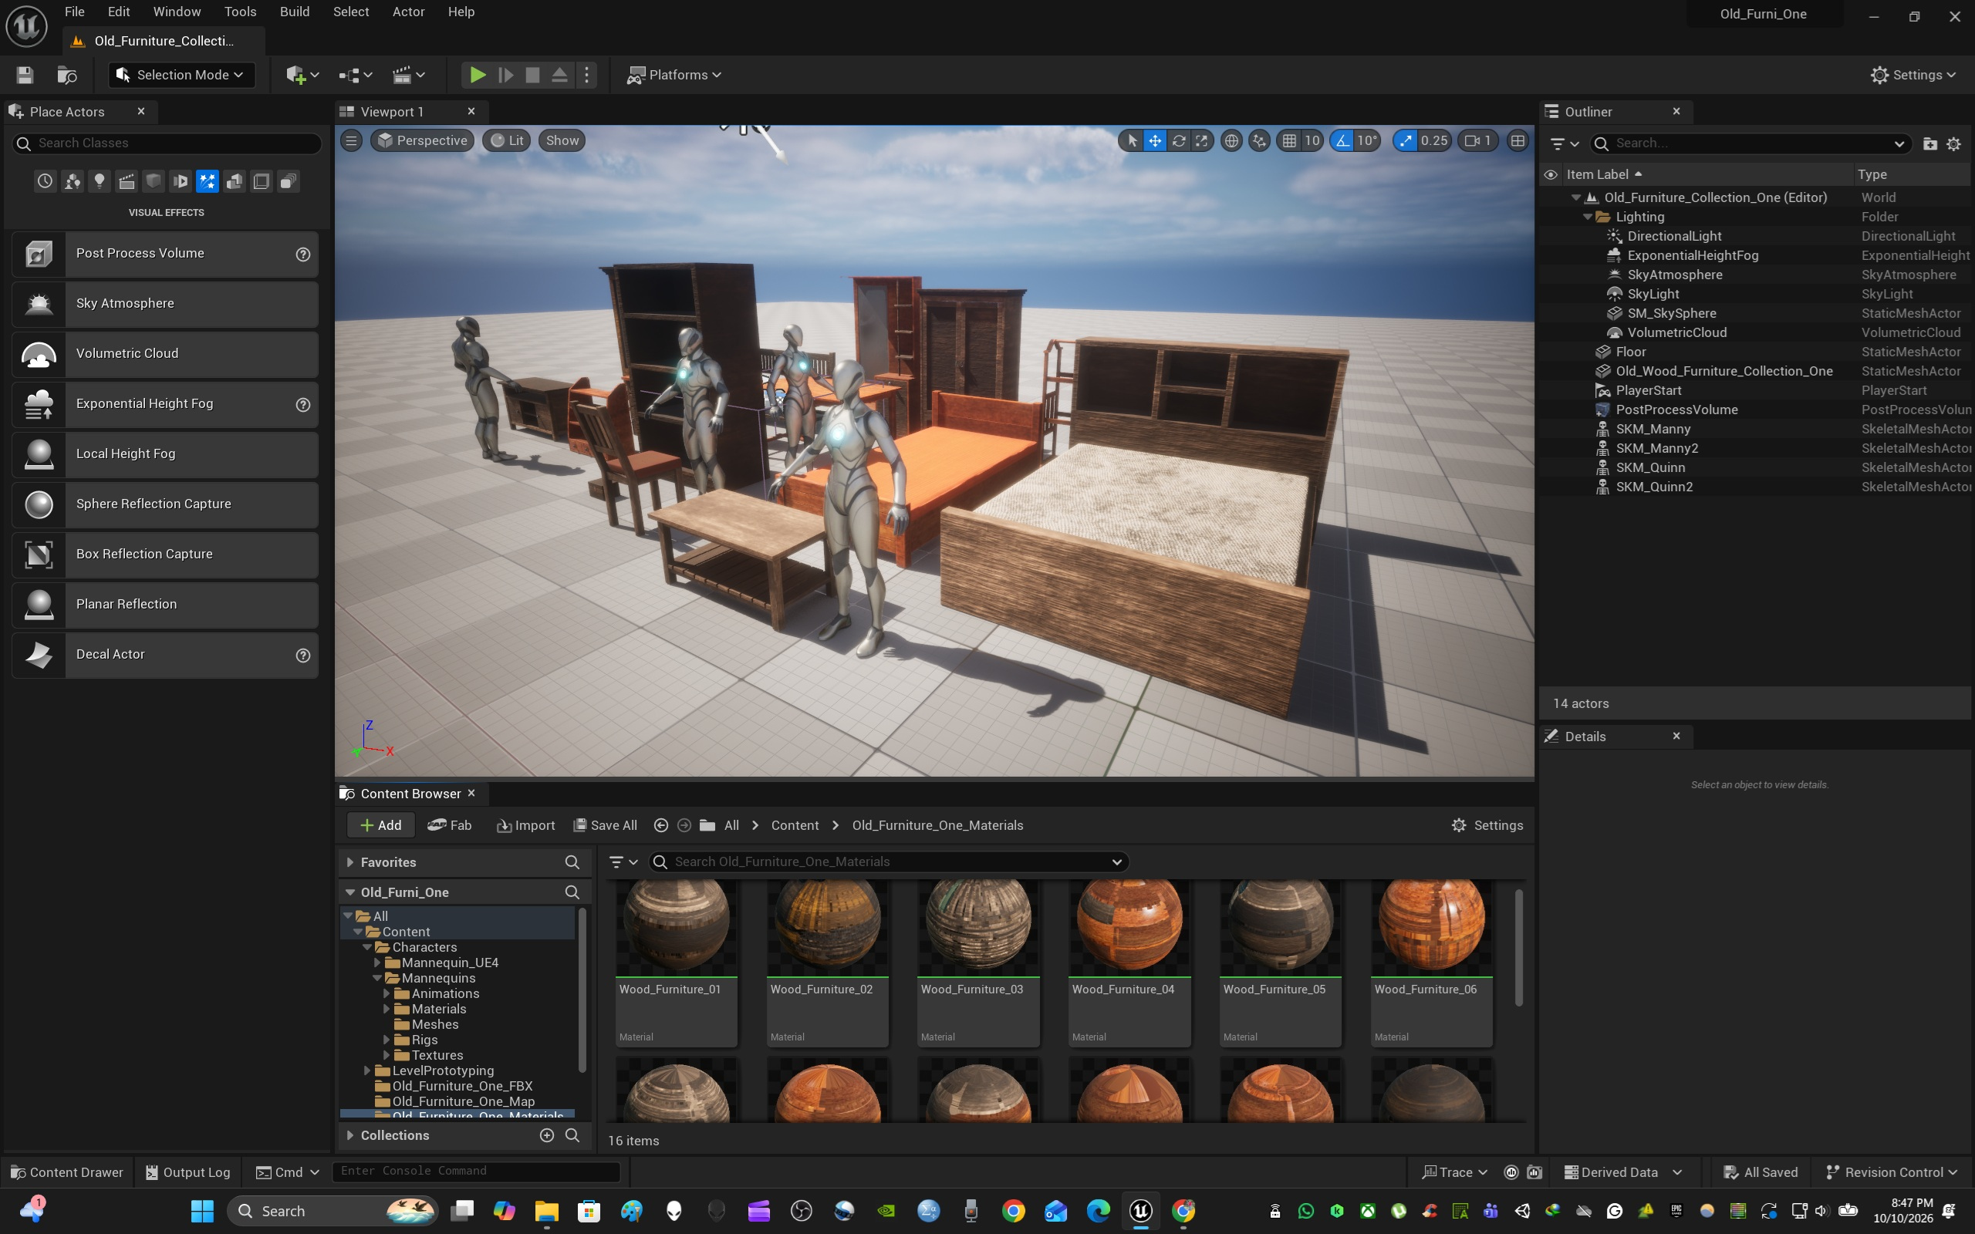Expand the Mannequin_UE4 folder in tree
This screenshot has width=1975, height=1234.
point(377,963)
